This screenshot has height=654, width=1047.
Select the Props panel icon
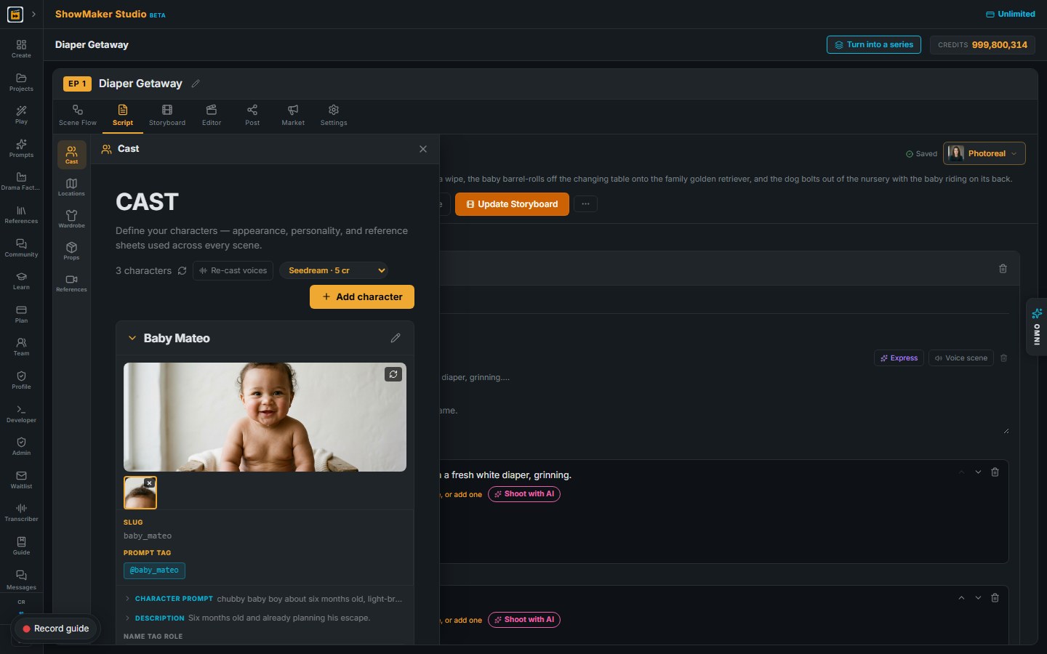click(x=71, y=251)
